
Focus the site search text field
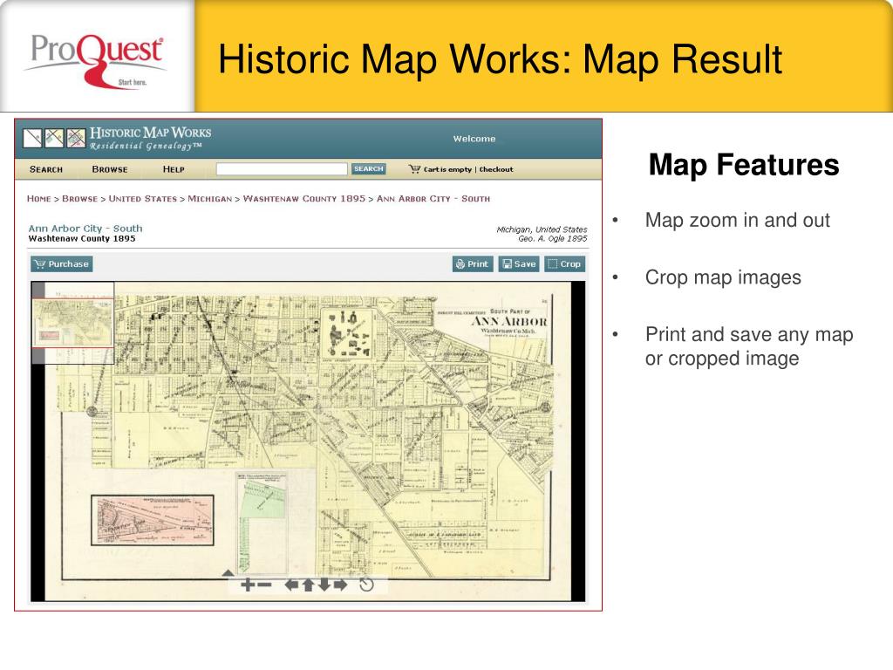click(x=282, y=169)
